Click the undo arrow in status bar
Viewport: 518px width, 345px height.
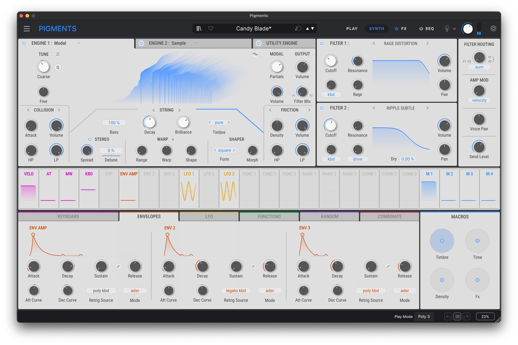(448, 316)
